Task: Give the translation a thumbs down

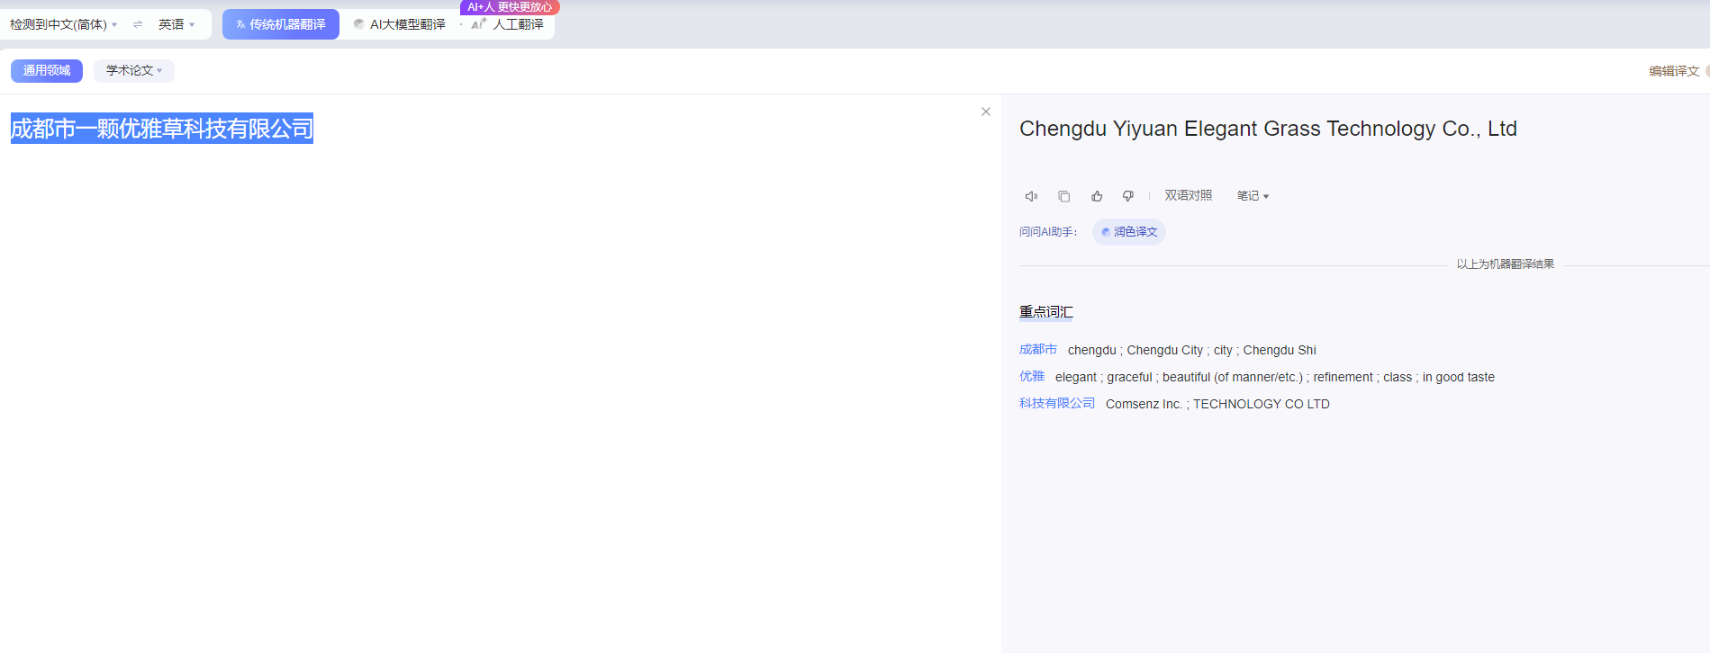Action: tap(1127, 196)
